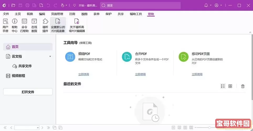Click the user account icon
The height and width of the screenshot is (131, 253).
coord(216,5)
